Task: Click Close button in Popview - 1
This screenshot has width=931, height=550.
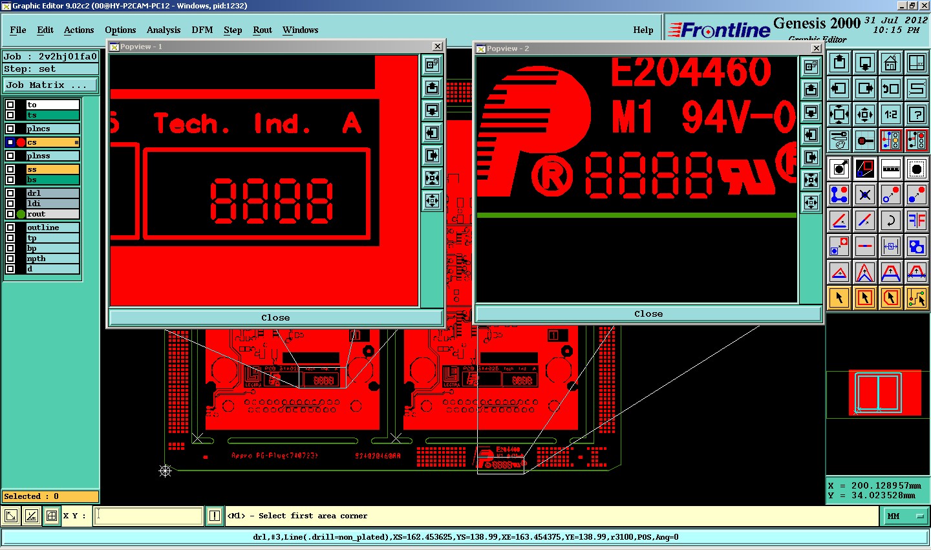Action: [x=275, y=317]
